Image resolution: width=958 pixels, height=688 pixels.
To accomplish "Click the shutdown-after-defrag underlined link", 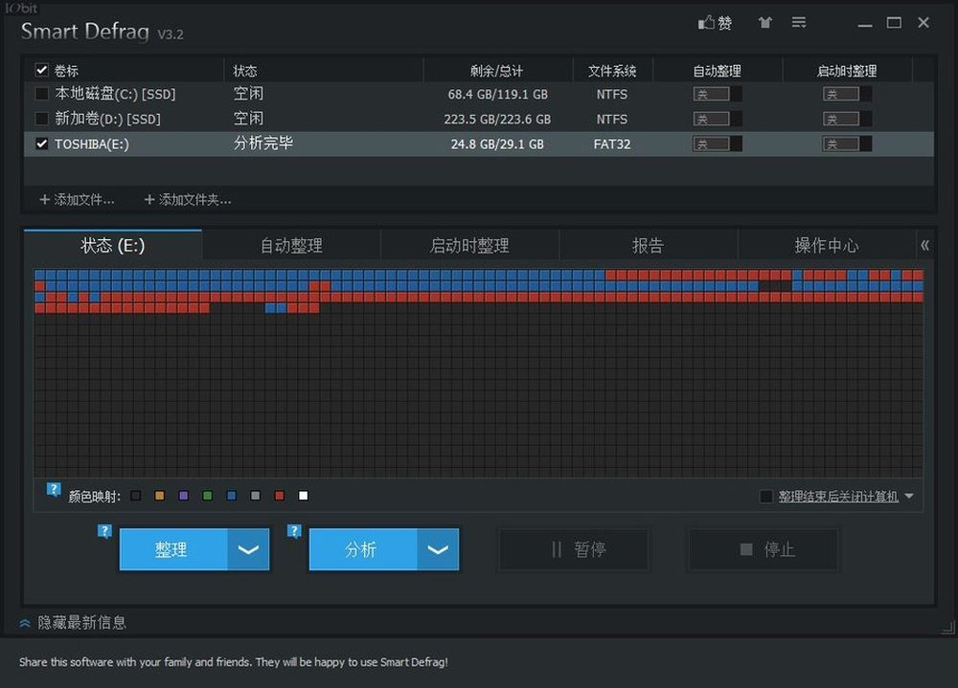I will (x=838, y=497).
